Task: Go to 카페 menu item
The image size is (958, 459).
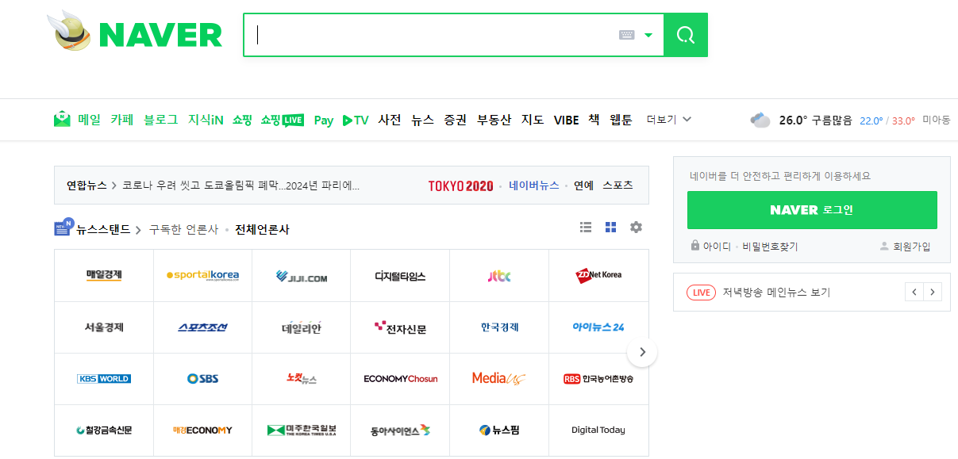Action: [x=122, y=120]
